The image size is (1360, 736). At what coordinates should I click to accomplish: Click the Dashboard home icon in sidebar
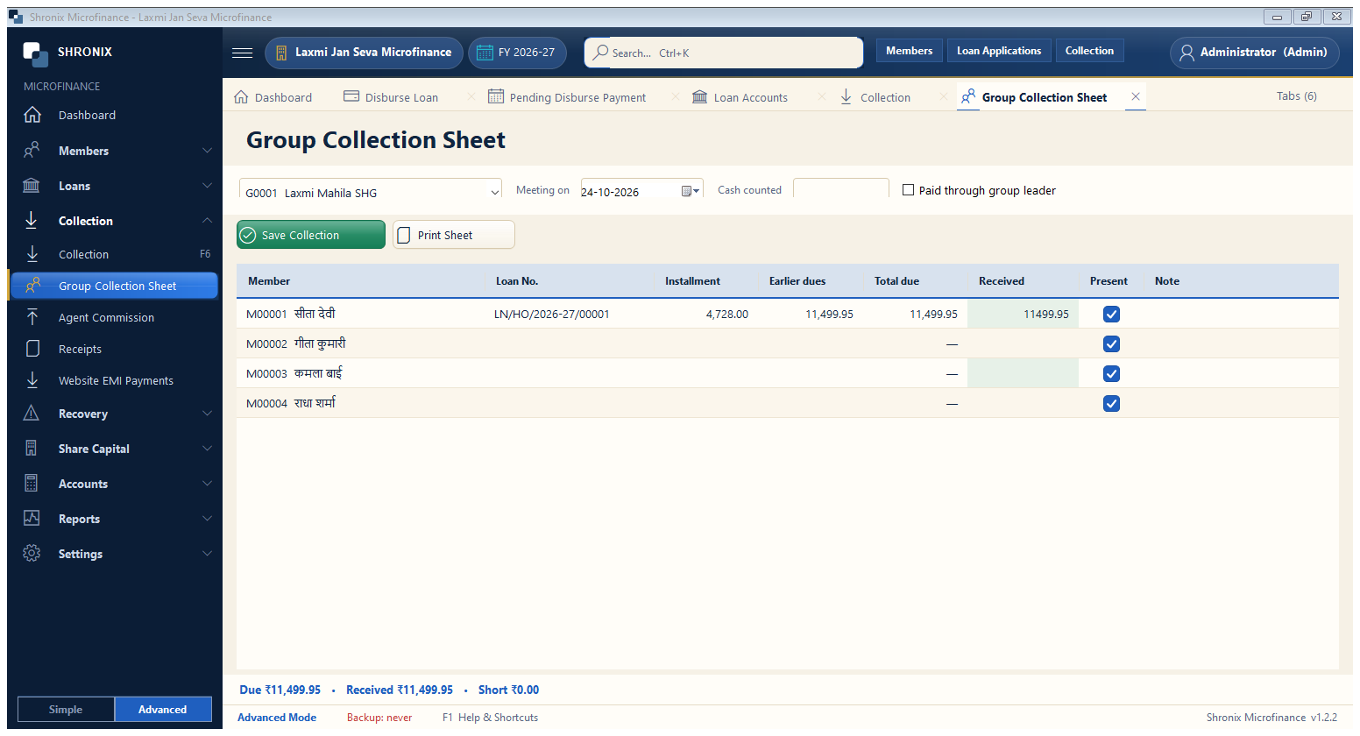32,115
